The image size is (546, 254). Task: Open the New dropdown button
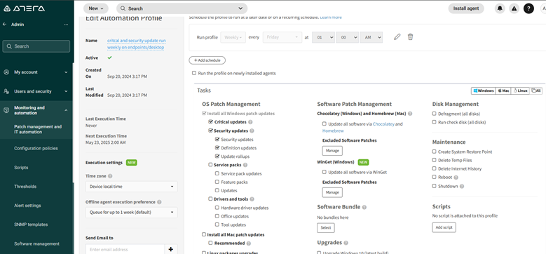[96, 8]
